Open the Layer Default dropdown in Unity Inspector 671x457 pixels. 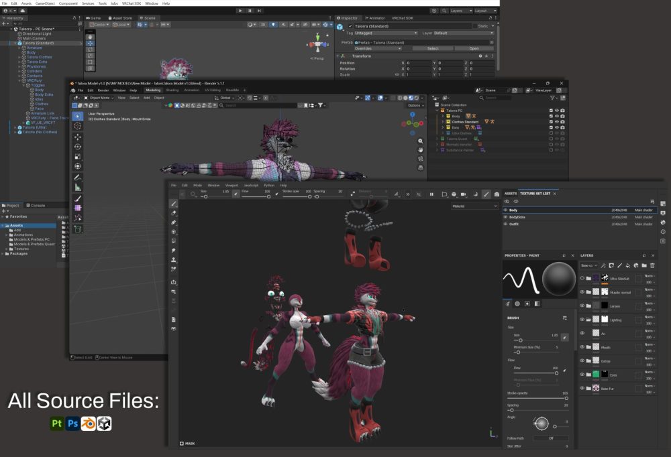[464, 33]
